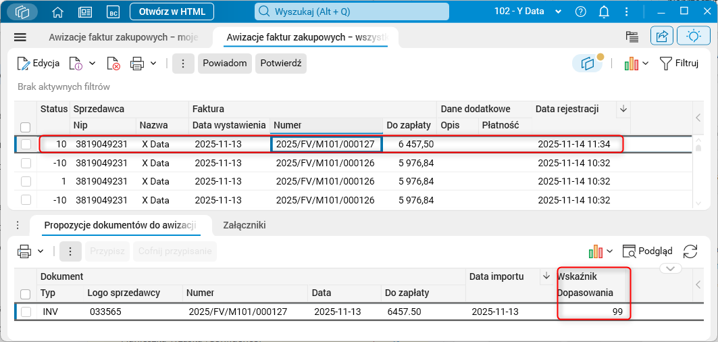Click the refresh icon in the lower panel
This screenshot has width=718, height=342.
[x=690, y=251]
